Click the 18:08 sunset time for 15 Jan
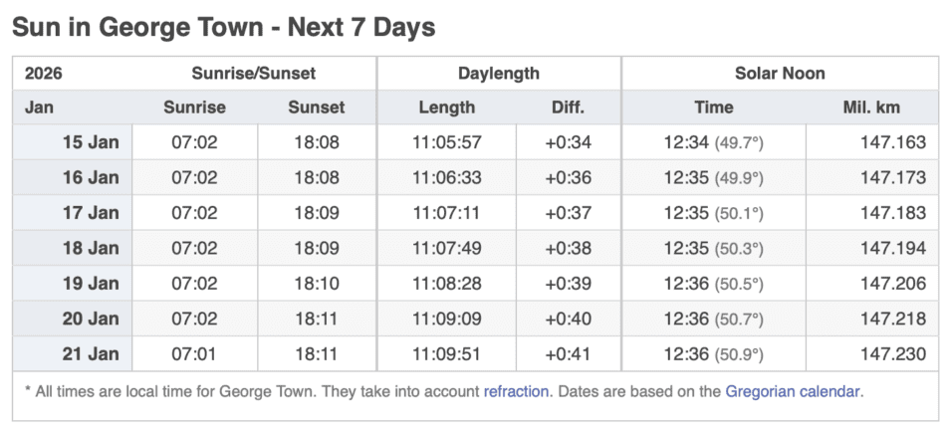The height and width of the screenshot is (434, 946). coord(317,142)
